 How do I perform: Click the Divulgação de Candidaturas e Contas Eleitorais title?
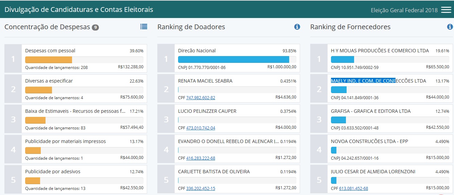pyautogui.click(x=79, y=10)
